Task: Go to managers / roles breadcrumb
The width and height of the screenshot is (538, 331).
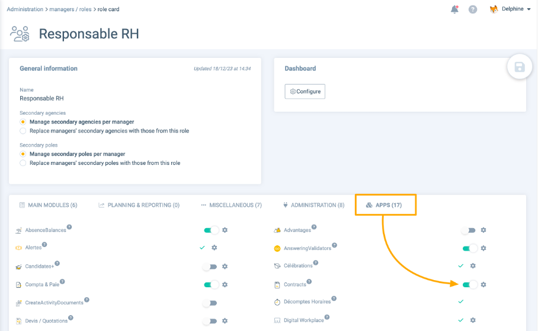Action: 71,9
